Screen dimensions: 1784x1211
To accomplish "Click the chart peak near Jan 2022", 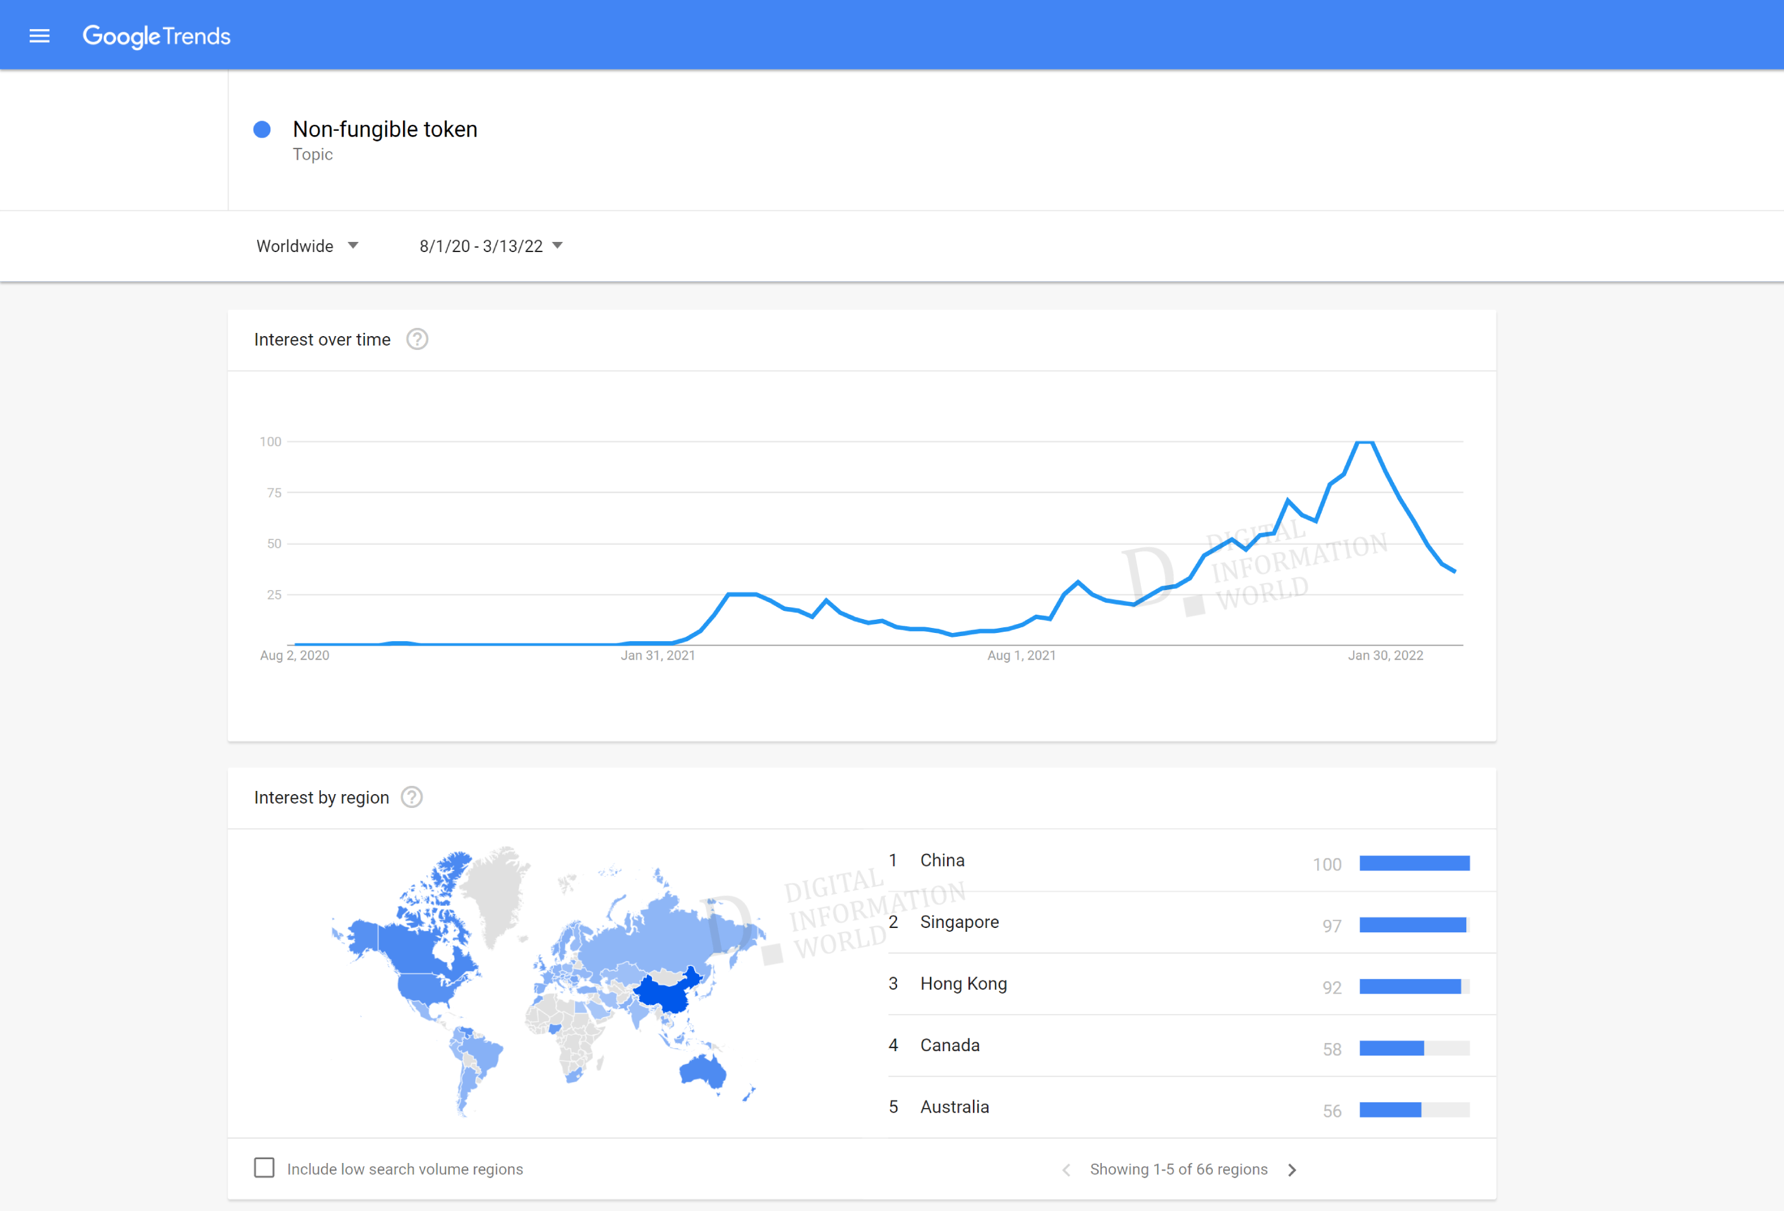I will (x=1365, y=443).
